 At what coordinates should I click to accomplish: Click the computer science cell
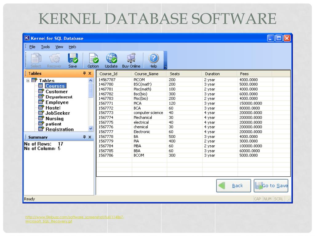(149, 113)
